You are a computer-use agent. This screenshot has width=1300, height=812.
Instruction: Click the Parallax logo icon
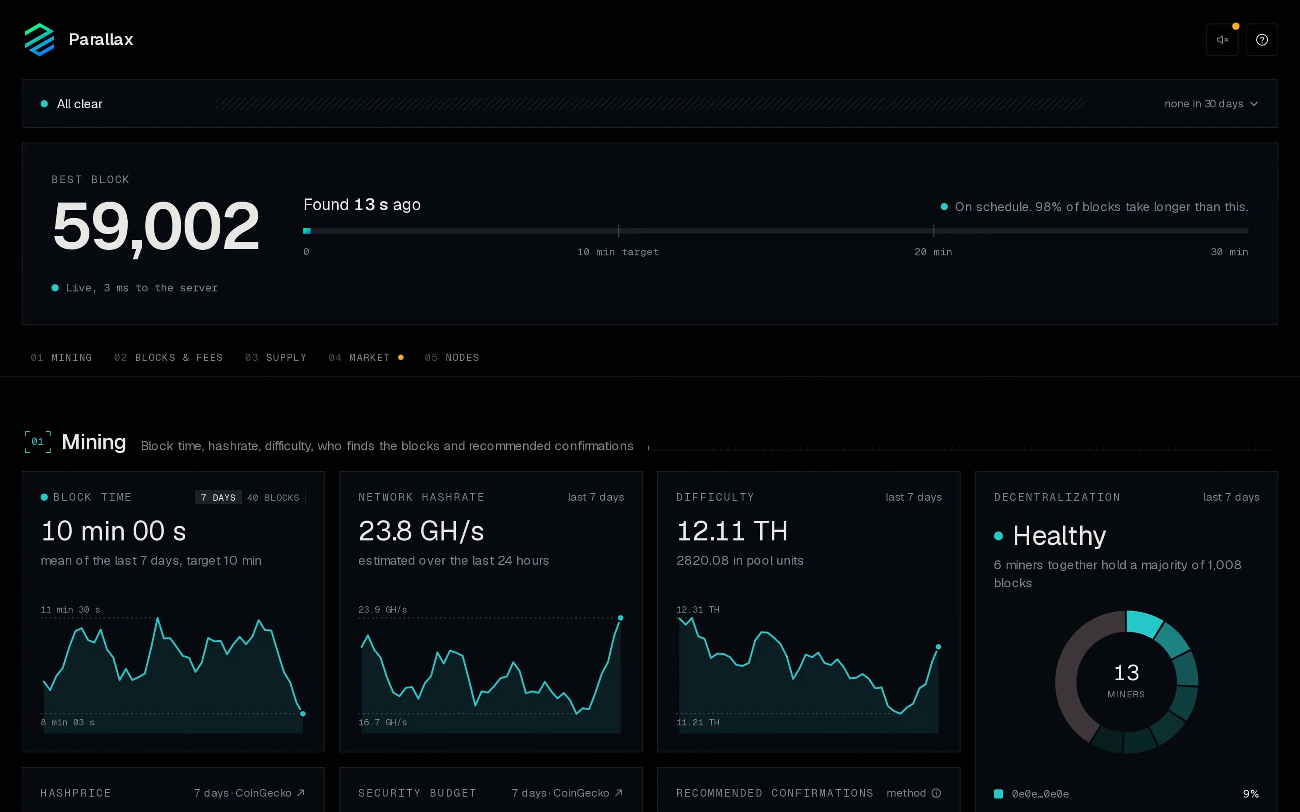click(40, 39)
